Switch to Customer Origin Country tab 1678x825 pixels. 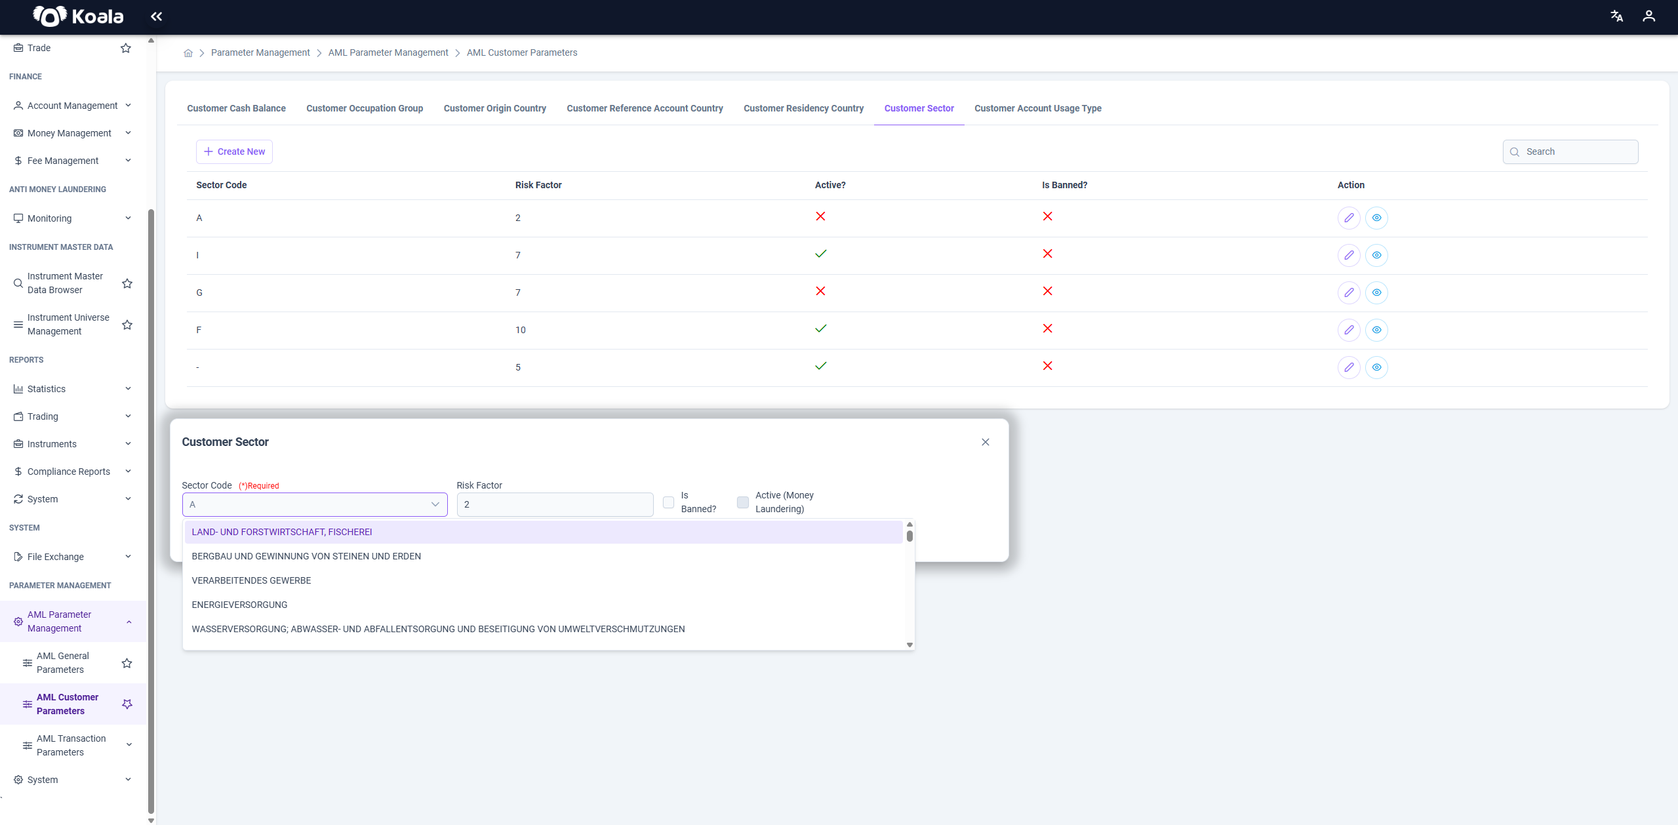click(x=494, y=109)
